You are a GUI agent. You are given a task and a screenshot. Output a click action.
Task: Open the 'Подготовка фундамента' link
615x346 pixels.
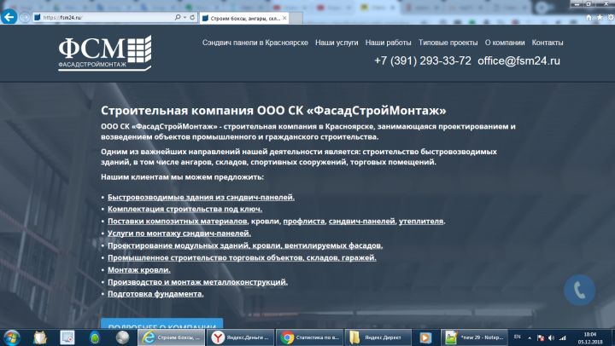pos(155,293)
